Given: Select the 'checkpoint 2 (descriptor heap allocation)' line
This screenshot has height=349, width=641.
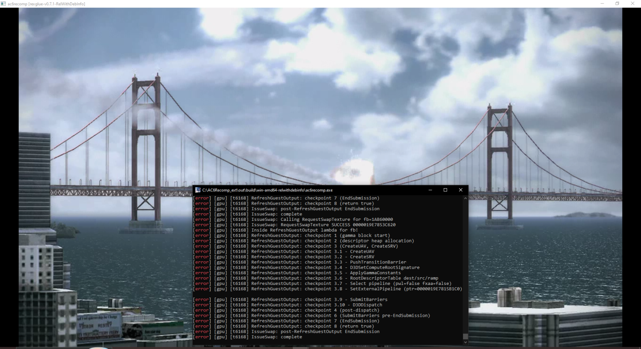Looking at the screenshot, I should coord(303,241).
